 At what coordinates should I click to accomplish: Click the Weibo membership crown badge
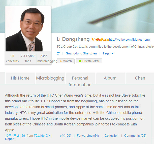point(98,39)
